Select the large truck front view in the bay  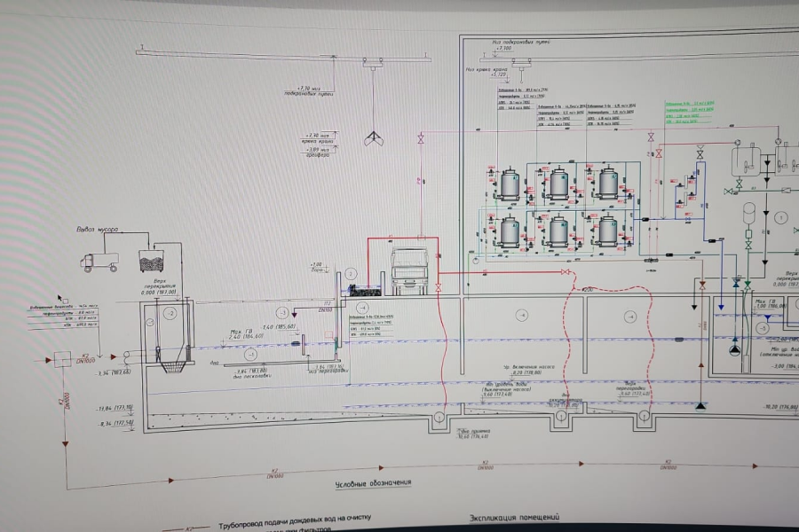tap(409, 272)
